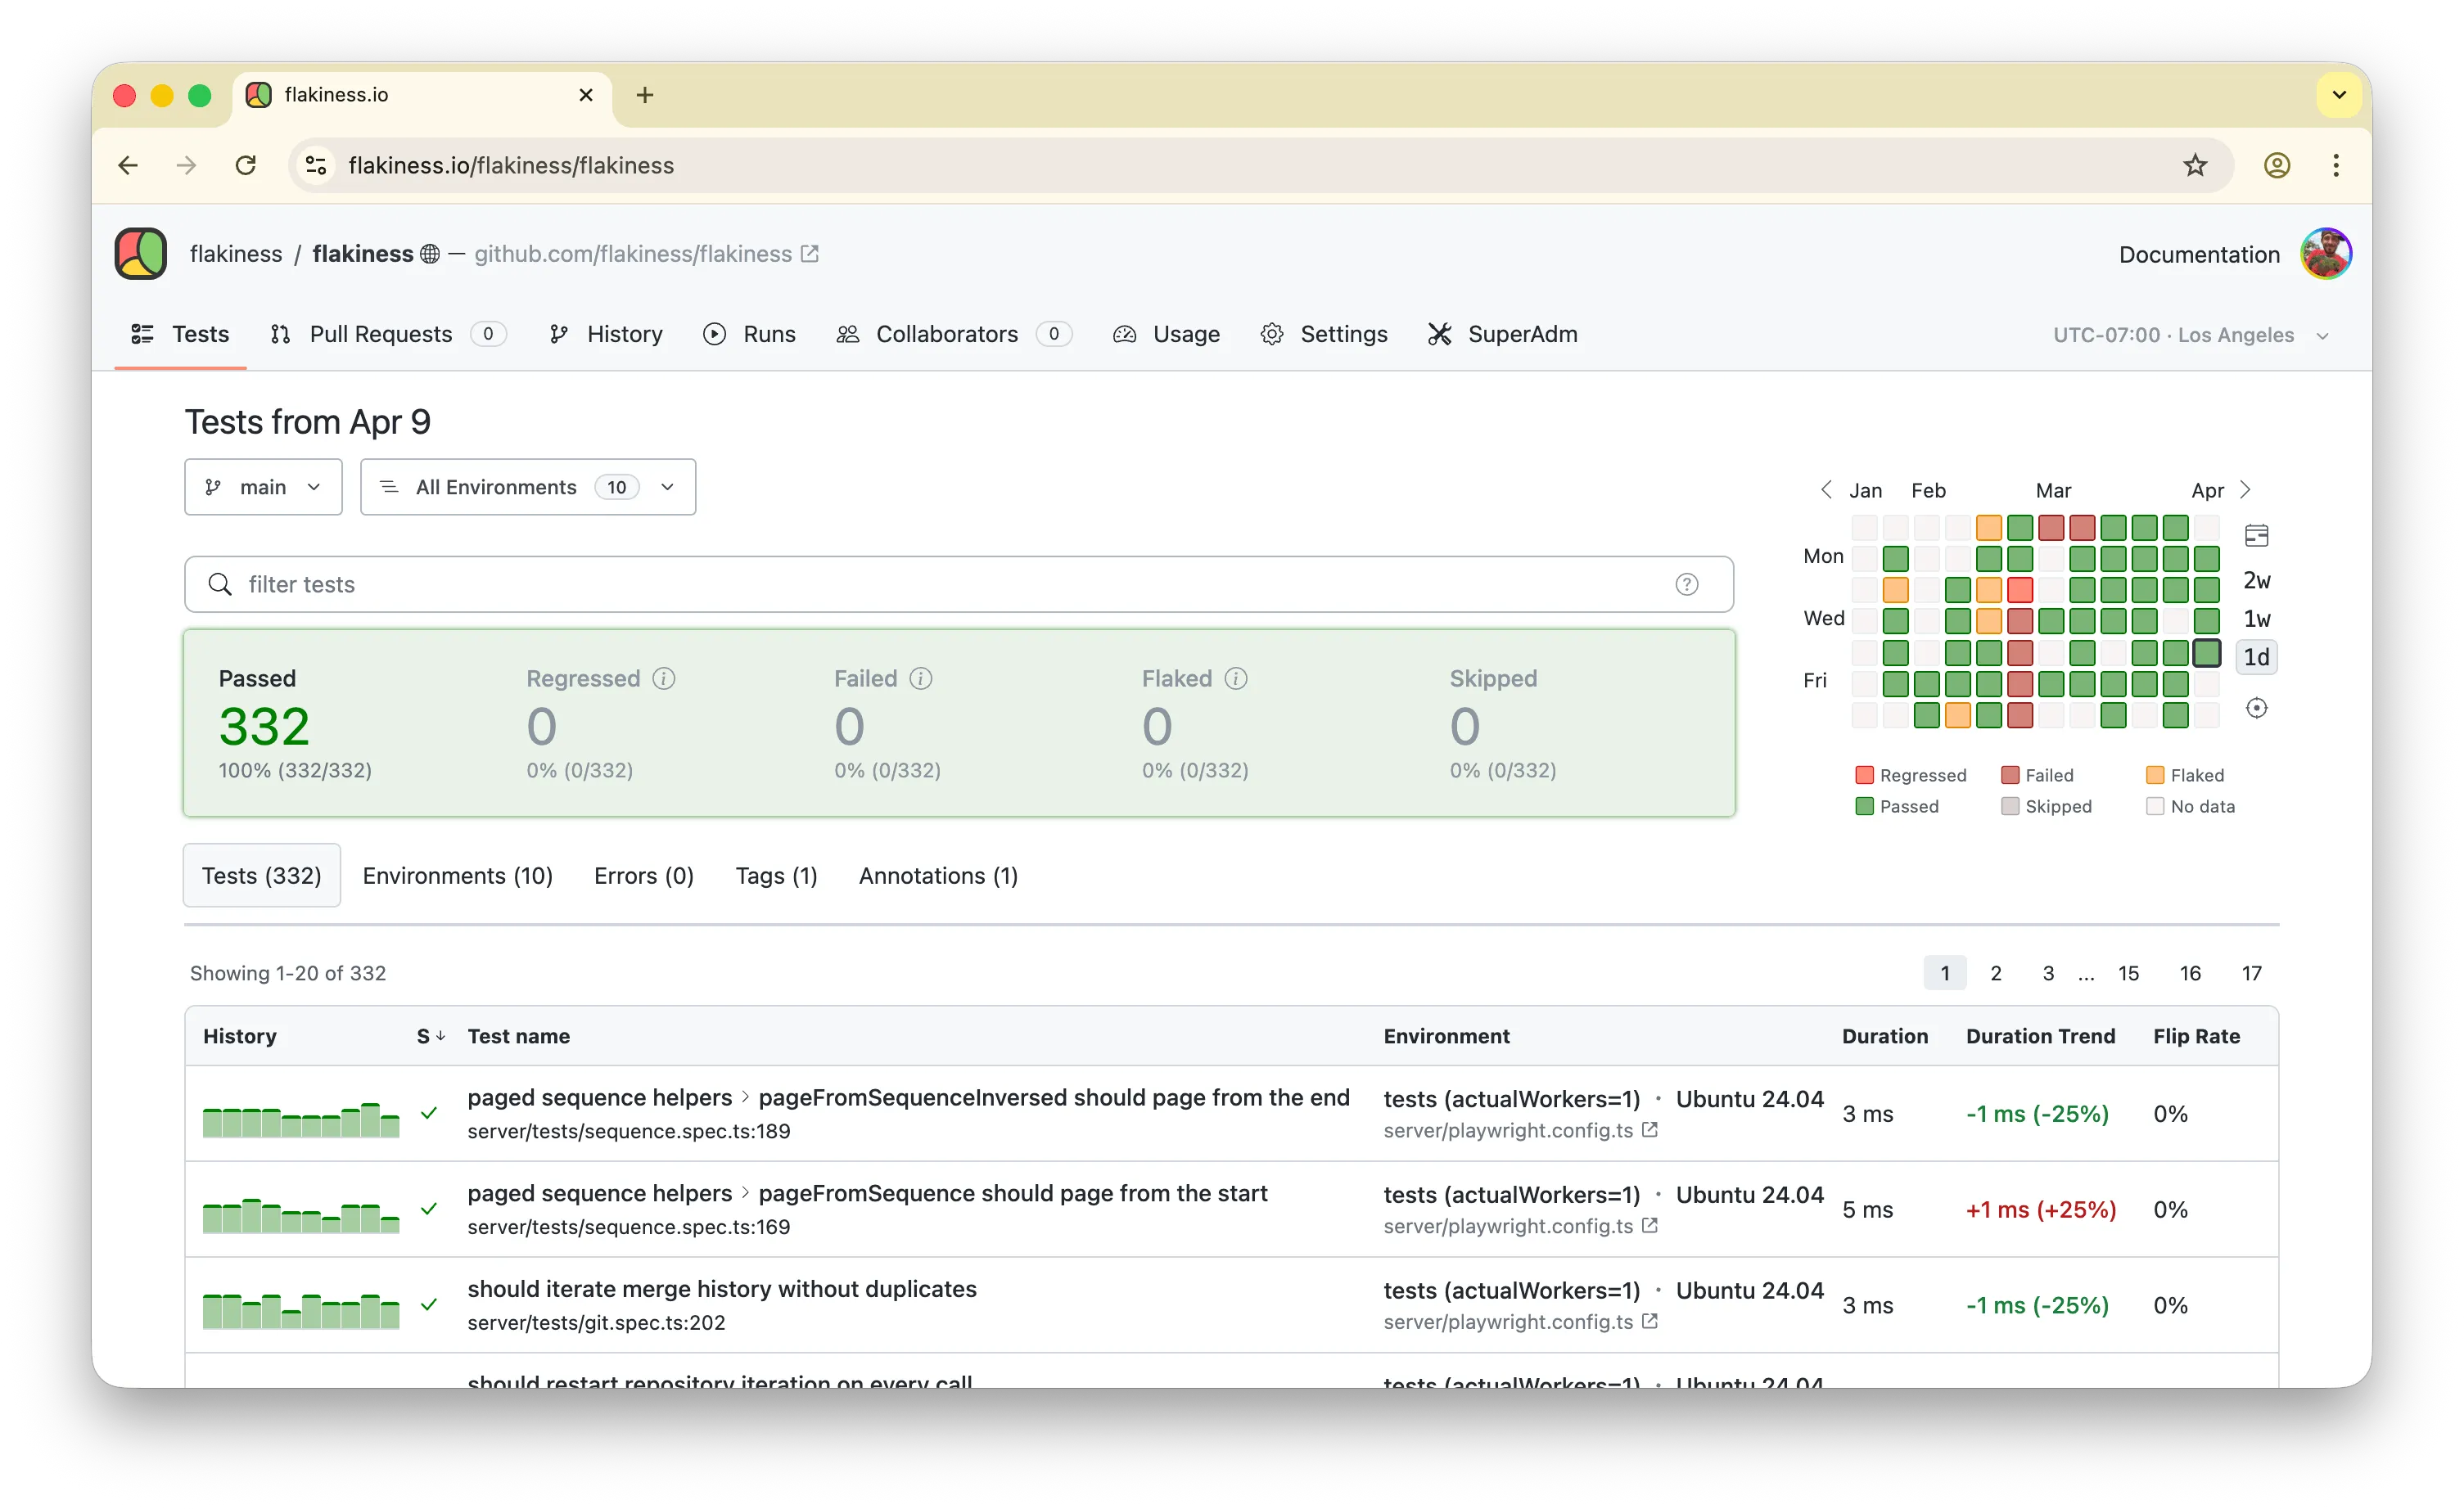Go to page 3 of results
Viewport: 2464px width, 1509px height.
coord(2048,972)
